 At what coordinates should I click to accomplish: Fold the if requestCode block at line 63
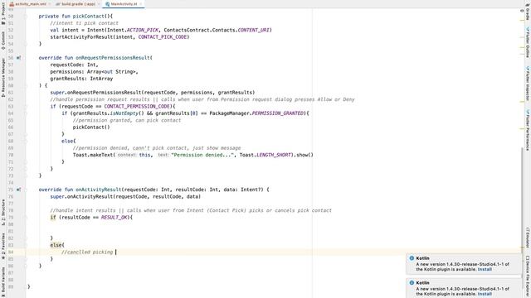pos(25,107)
